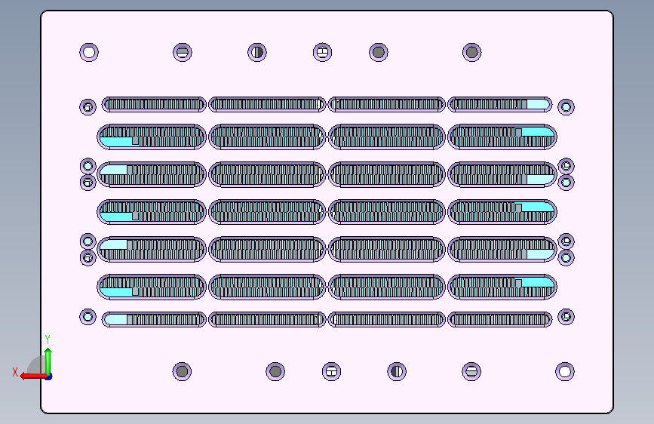Select the leftmost gray-filled hole in the bottom row
Viewport: 654px width, 424px height.
(x=182, y=371)
